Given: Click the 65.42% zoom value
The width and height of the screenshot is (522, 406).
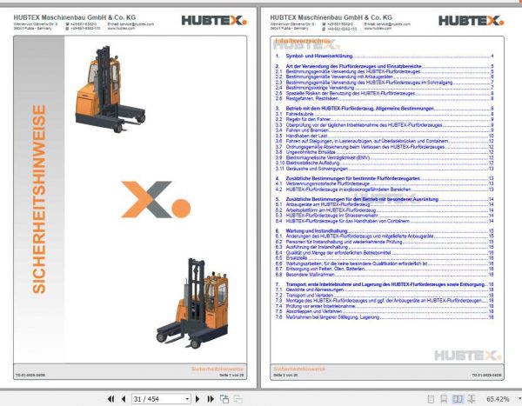Looking at the screenshot, I should pyautogui.click(x=498, y=399).
